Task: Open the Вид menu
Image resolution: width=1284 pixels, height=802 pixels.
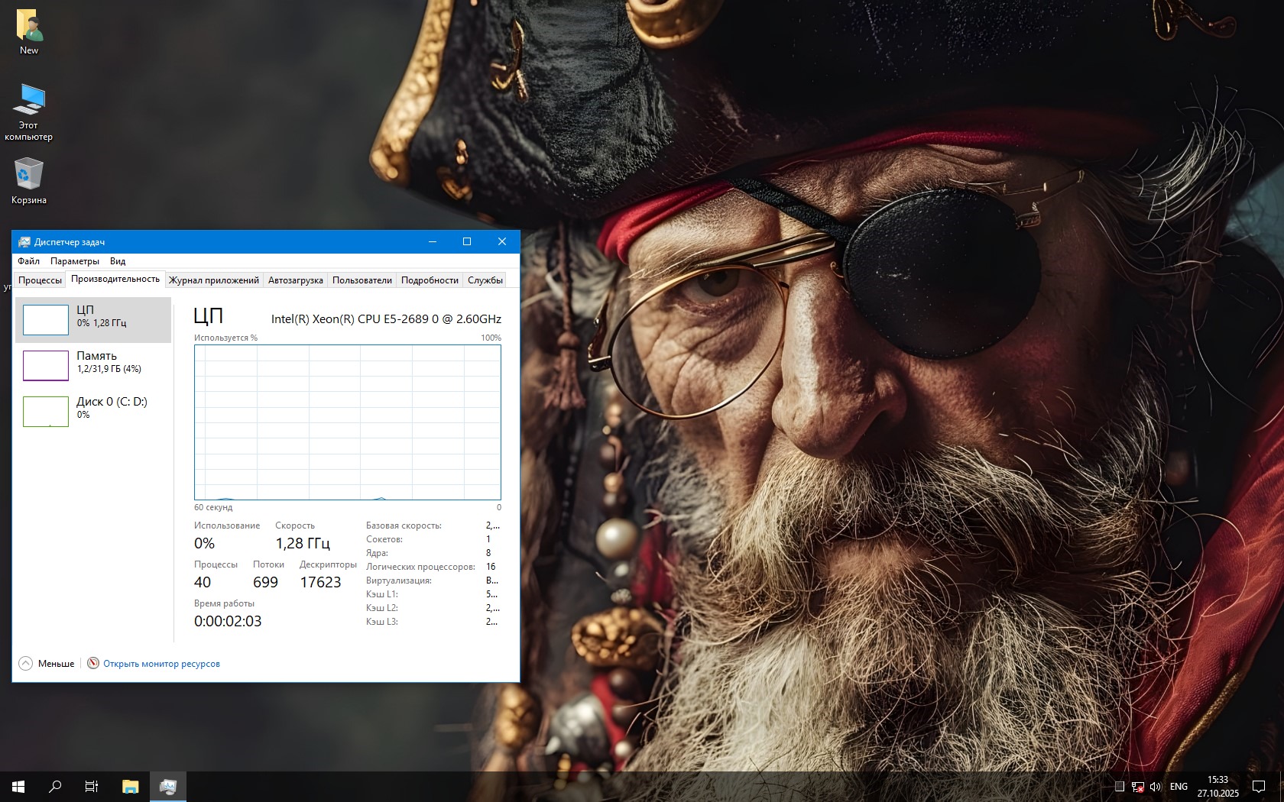Action: [118, 261]
